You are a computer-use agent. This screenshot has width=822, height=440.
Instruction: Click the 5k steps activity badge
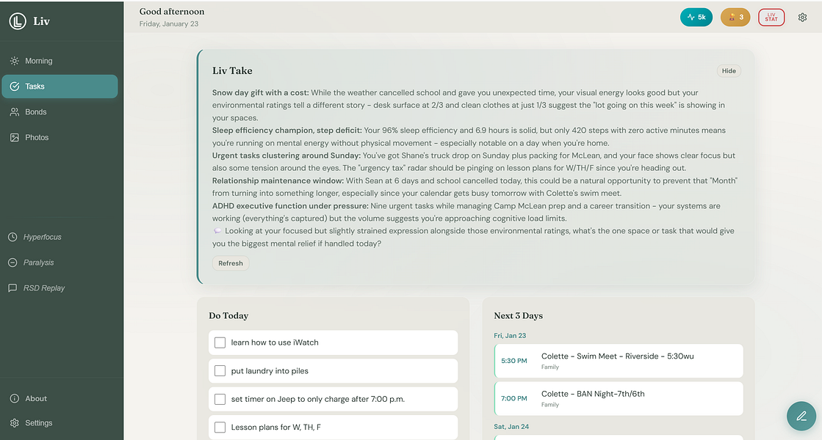point(696,18)
